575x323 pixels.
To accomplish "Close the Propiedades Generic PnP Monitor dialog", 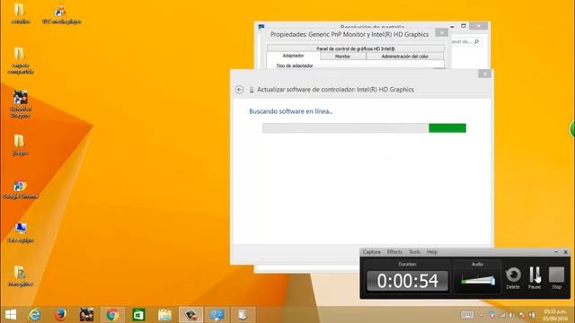I will click(x=441, y=32).
